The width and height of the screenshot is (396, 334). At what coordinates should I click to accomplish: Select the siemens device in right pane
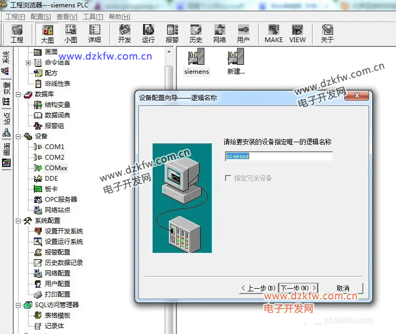(x=196, y=61)
